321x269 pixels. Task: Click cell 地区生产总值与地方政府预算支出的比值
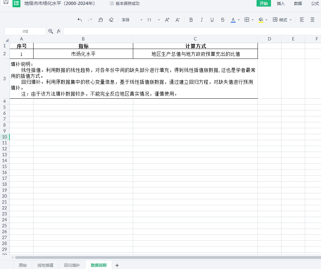click(x=195, y=54)
